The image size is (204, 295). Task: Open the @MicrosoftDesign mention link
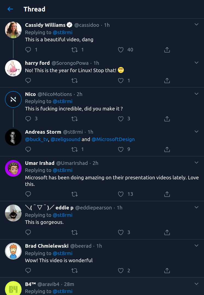coord(113,139)
